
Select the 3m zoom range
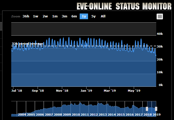coord(65,16)
